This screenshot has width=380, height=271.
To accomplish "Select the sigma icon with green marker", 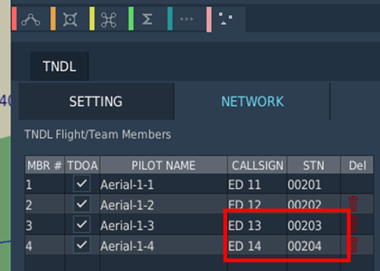I will click(147, 19).
